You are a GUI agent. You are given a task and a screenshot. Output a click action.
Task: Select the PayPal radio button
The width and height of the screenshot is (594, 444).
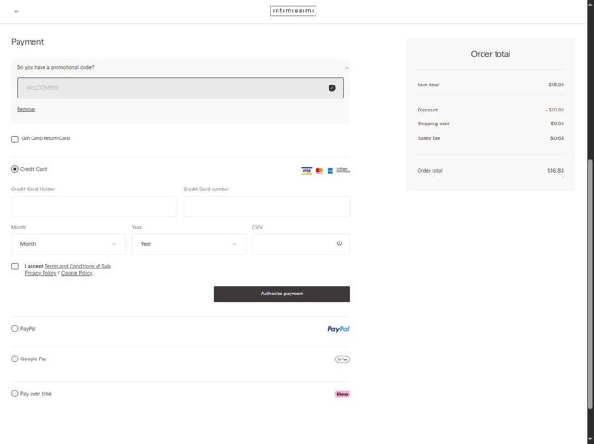click(x=15, y=328)
